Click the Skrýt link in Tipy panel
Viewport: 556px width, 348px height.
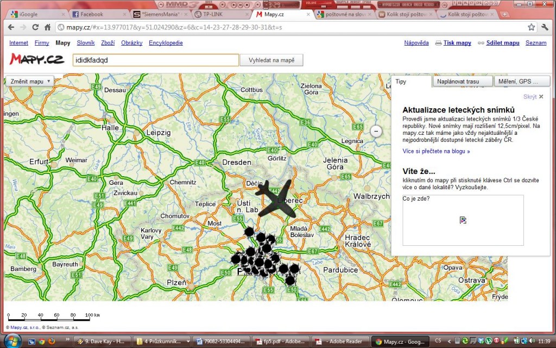530,97
